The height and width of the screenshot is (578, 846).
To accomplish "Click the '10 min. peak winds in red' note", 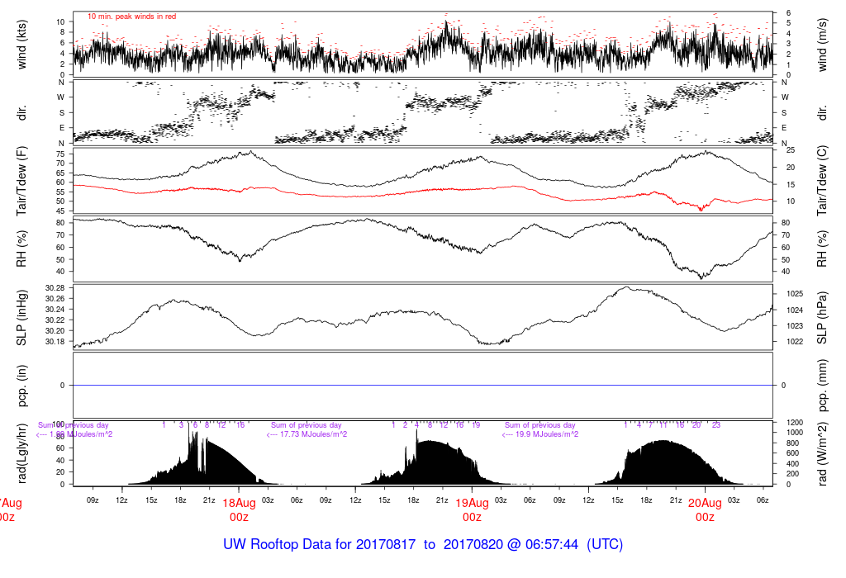I will coord(131,17).
